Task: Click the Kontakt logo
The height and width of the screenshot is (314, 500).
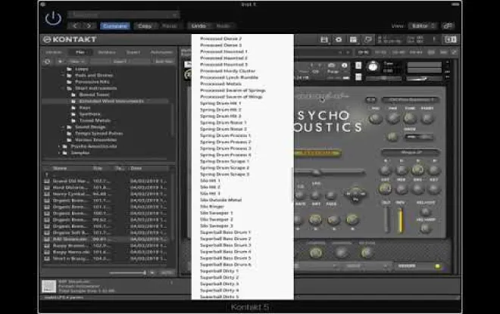Action: click(x=70, y=39)
